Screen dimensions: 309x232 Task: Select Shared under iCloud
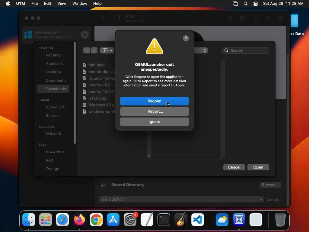coord(53,115)
